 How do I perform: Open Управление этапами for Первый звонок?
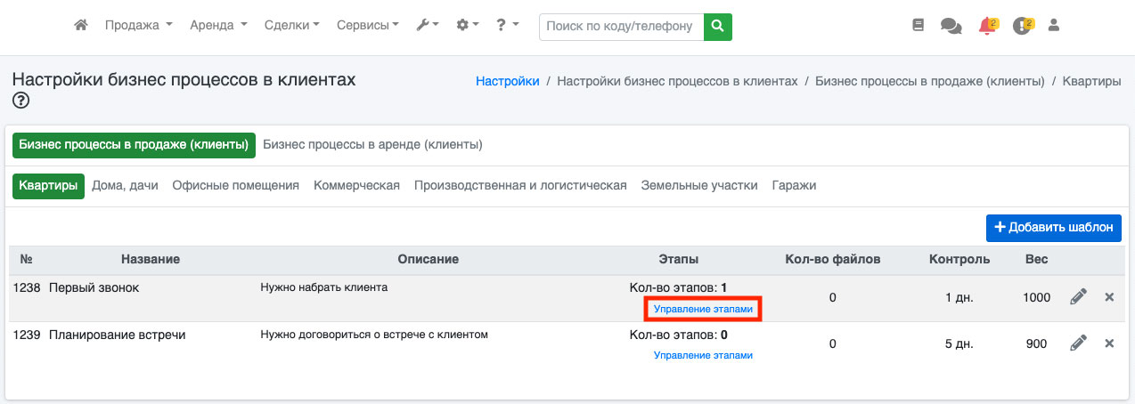703,309
